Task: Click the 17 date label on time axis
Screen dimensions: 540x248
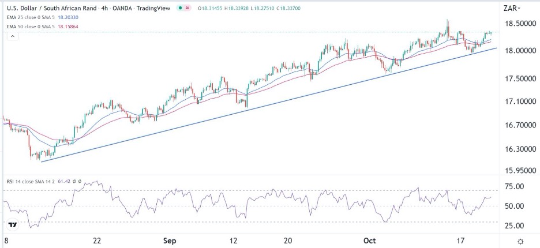Action: click(x=459, y=241)
